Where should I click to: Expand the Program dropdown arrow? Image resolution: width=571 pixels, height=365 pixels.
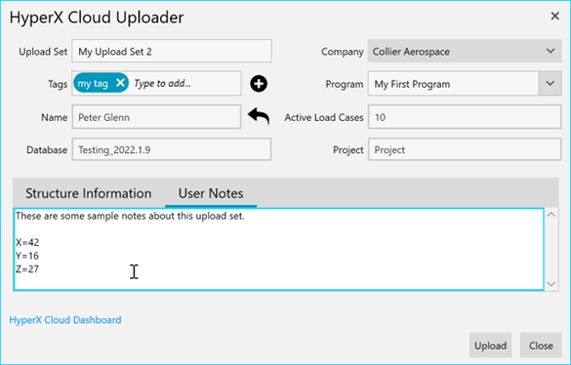pos(550,84)
